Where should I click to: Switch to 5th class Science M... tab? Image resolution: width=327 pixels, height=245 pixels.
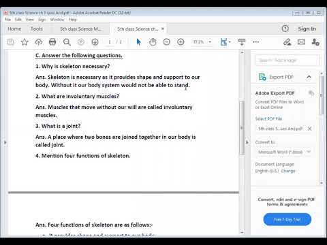(x=80, y=29)
